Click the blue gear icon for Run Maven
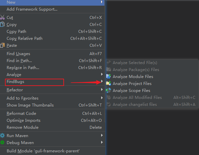 click(x=2, y=135)
